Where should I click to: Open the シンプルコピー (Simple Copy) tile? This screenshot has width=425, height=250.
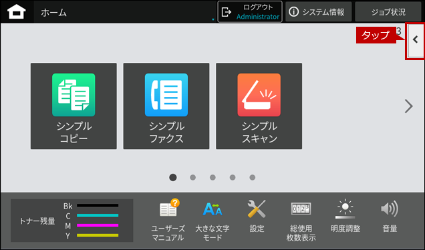(74, 106)
